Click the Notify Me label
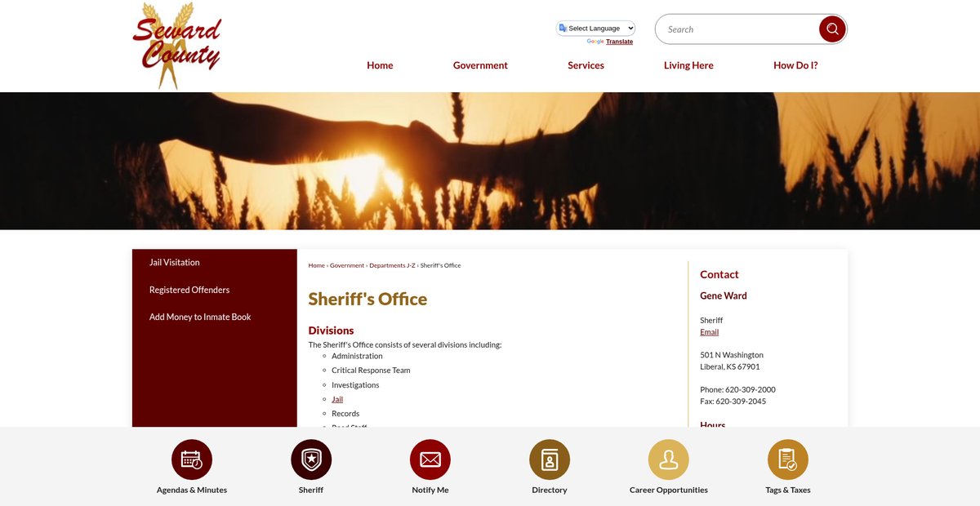 (430, 490)
